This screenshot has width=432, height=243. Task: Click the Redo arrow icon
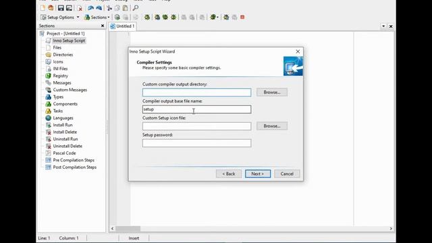pyautogui.click(x=99, y=8)
